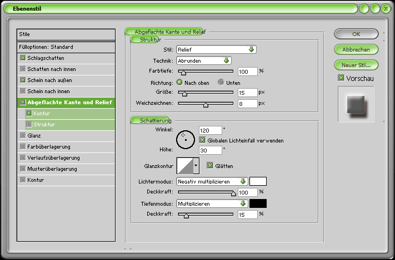The width and height of the screenshot is (395, 260).
Task: Click the Abbrechen button
Action: [356, 49]
